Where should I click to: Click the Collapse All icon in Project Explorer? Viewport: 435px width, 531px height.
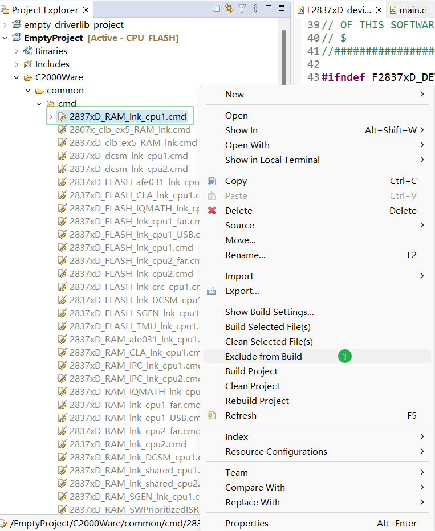[216, 9]
